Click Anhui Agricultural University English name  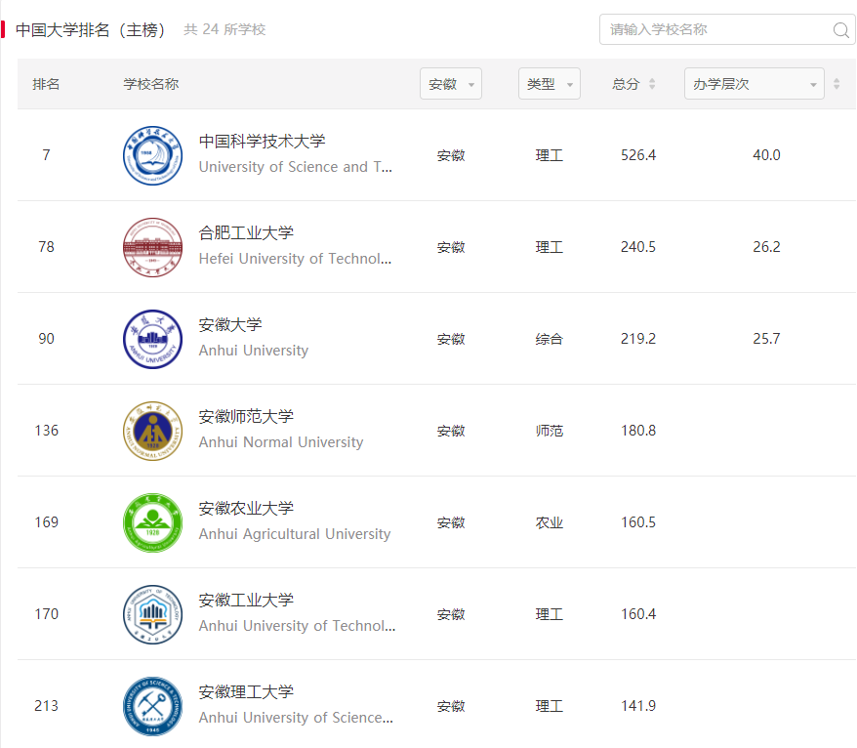[294, 534]
